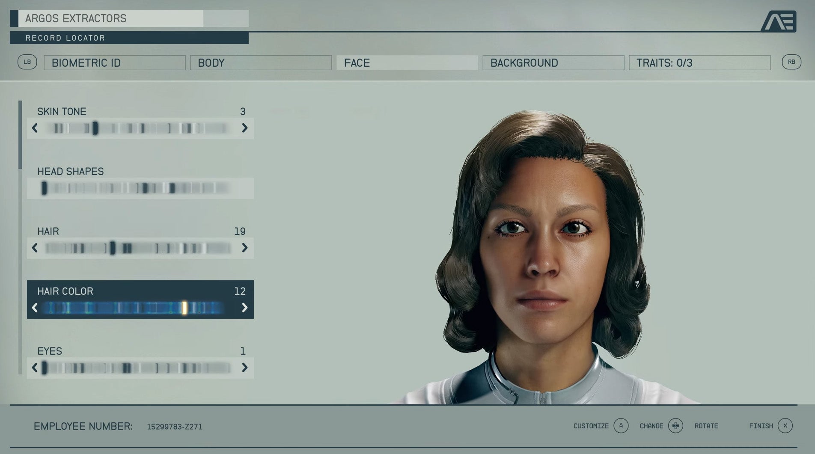
Task: Click the Hair Color slider bar
Action: (134, 308)
